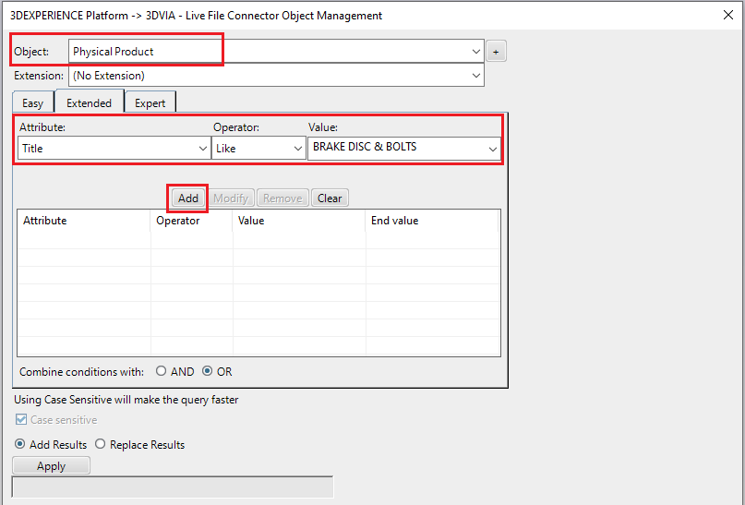This screenshot has height=505, width=745.
Task: Click the Add condition button
Action: pos(188,198)
